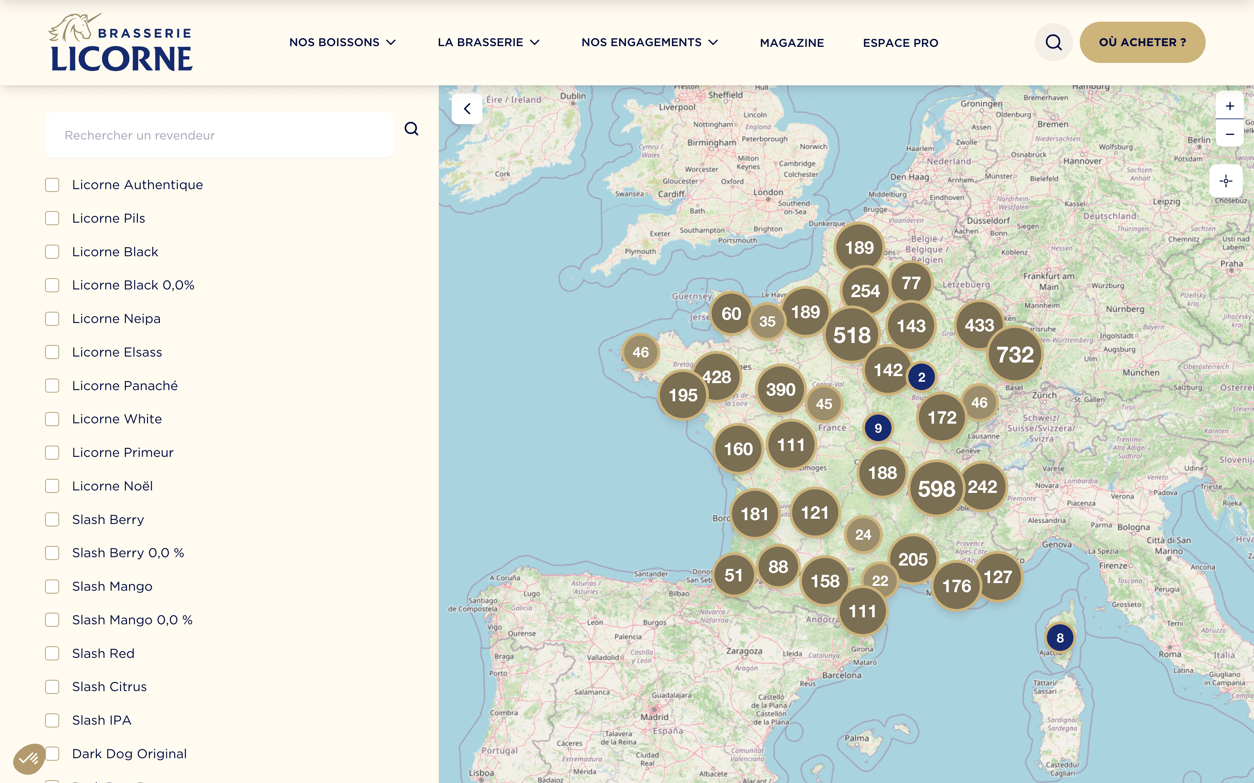This screenshot has height=783, width=1254.
Task: Submit the reseller search magnifier
Action: point(411,129)
